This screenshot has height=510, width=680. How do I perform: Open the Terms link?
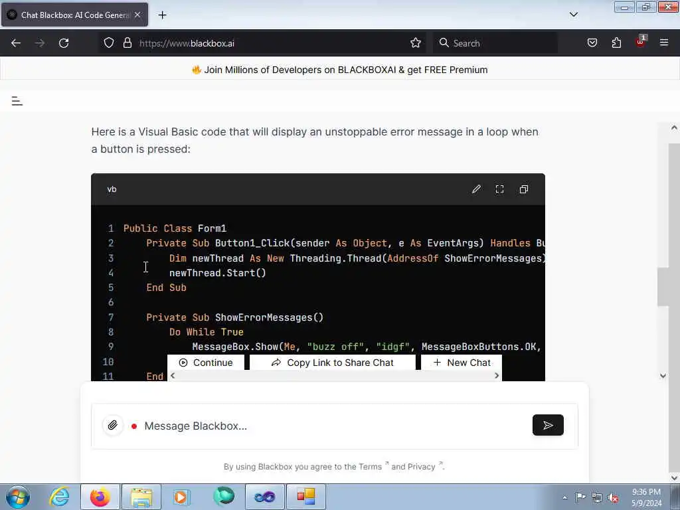(370, 467)
